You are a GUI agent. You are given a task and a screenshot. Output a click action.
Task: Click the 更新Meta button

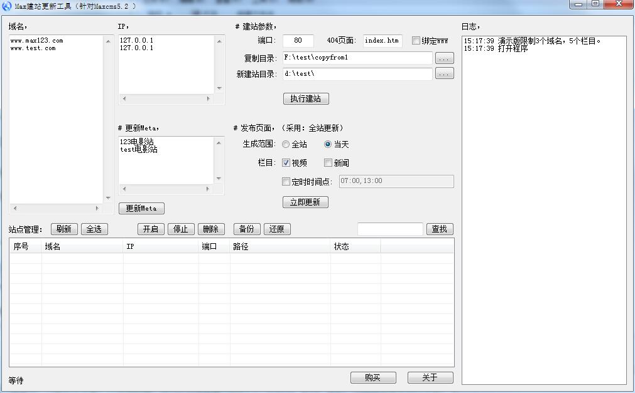point(141,209)
